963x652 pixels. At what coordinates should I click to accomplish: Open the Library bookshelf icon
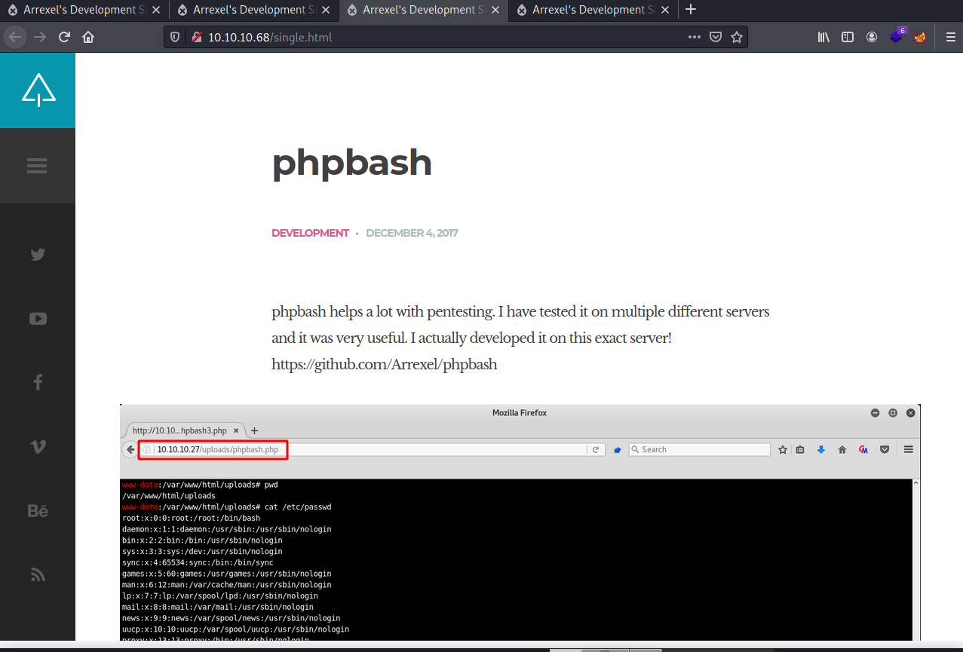tap(823, 37)
